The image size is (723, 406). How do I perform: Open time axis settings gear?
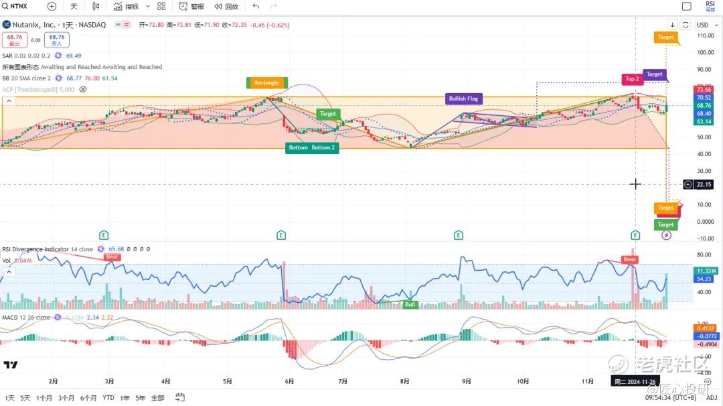point(708,381)
